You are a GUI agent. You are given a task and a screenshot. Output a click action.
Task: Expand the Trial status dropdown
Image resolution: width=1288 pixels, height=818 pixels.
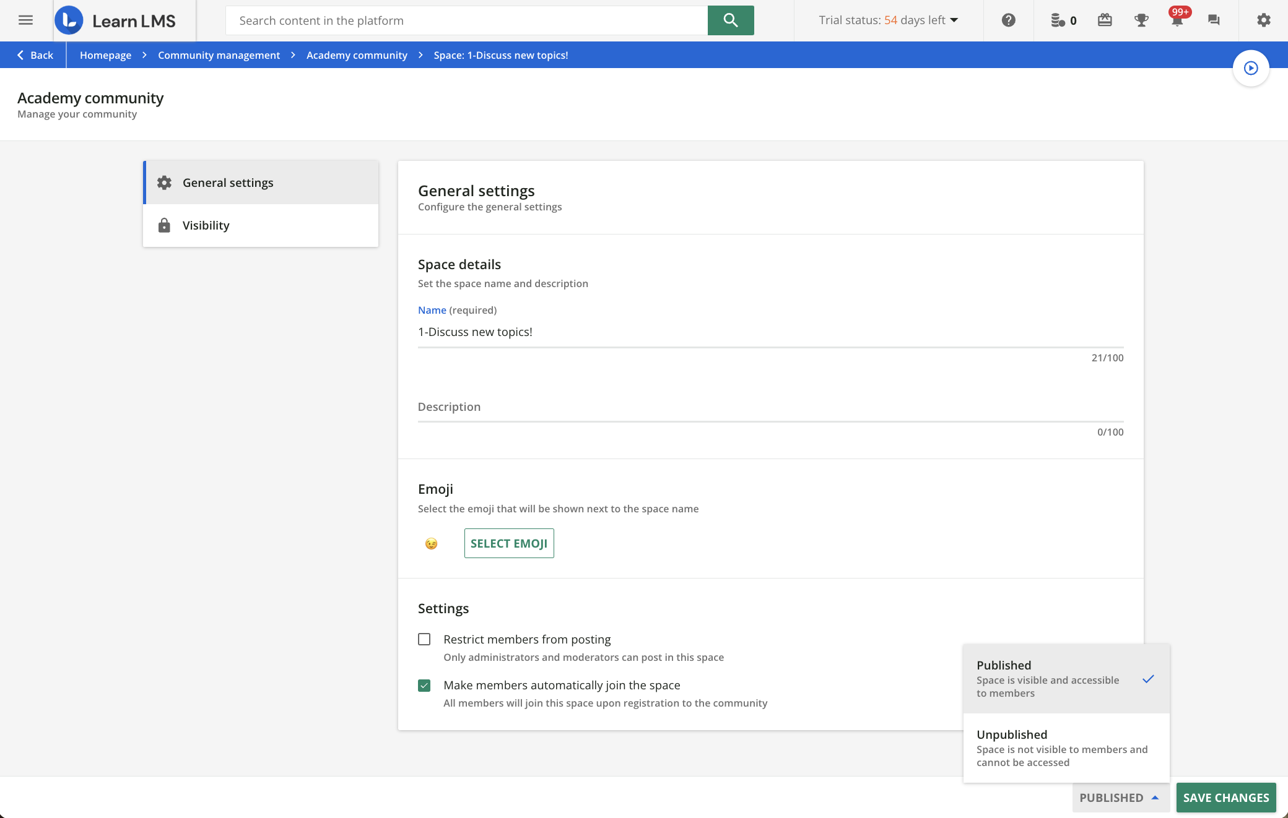tap(889, 20)
